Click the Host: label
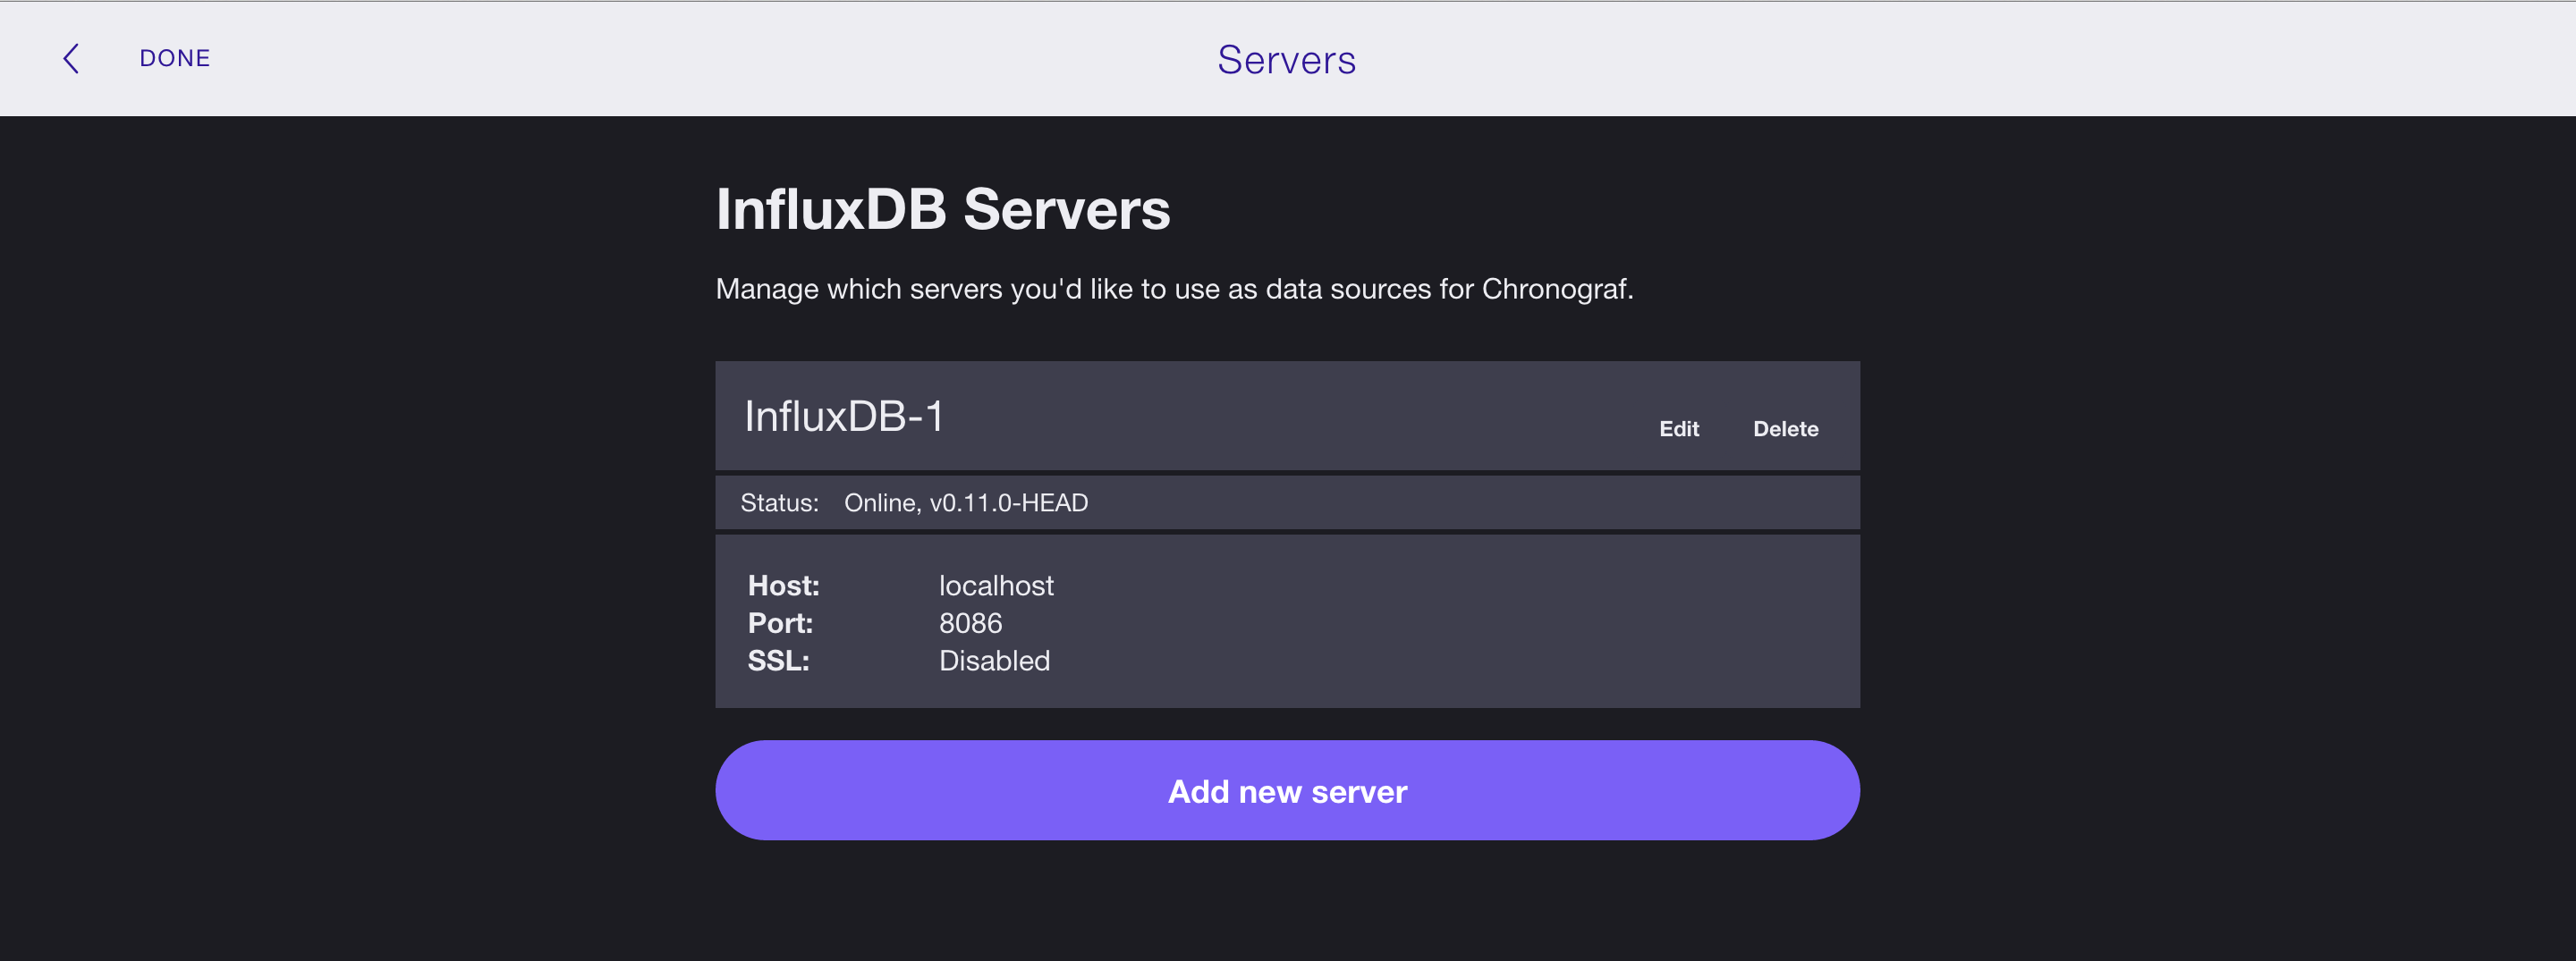 pyautogui.click(x=783, y=586)
